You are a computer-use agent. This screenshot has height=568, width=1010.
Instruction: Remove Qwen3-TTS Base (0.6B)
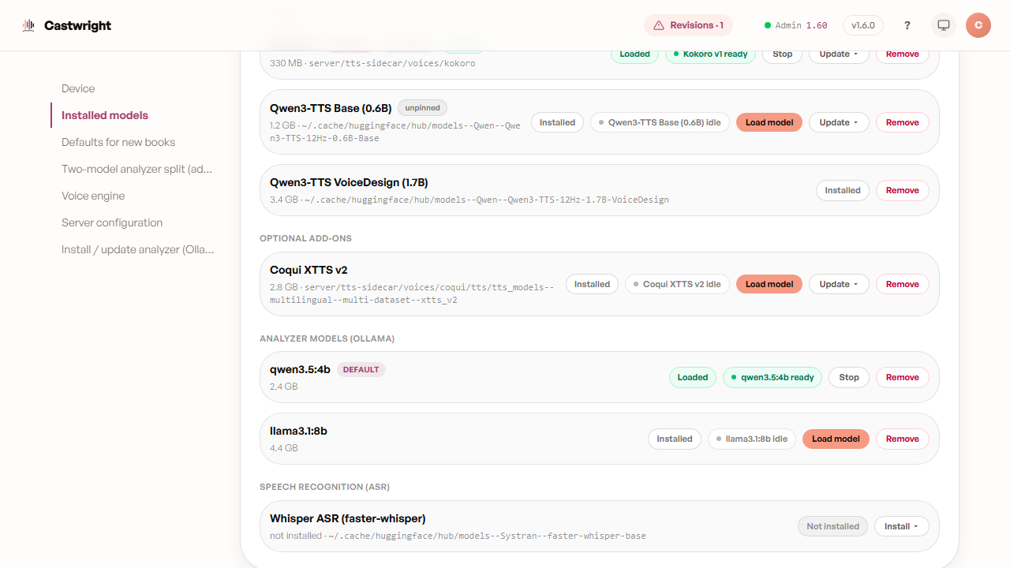coord(903,122)
